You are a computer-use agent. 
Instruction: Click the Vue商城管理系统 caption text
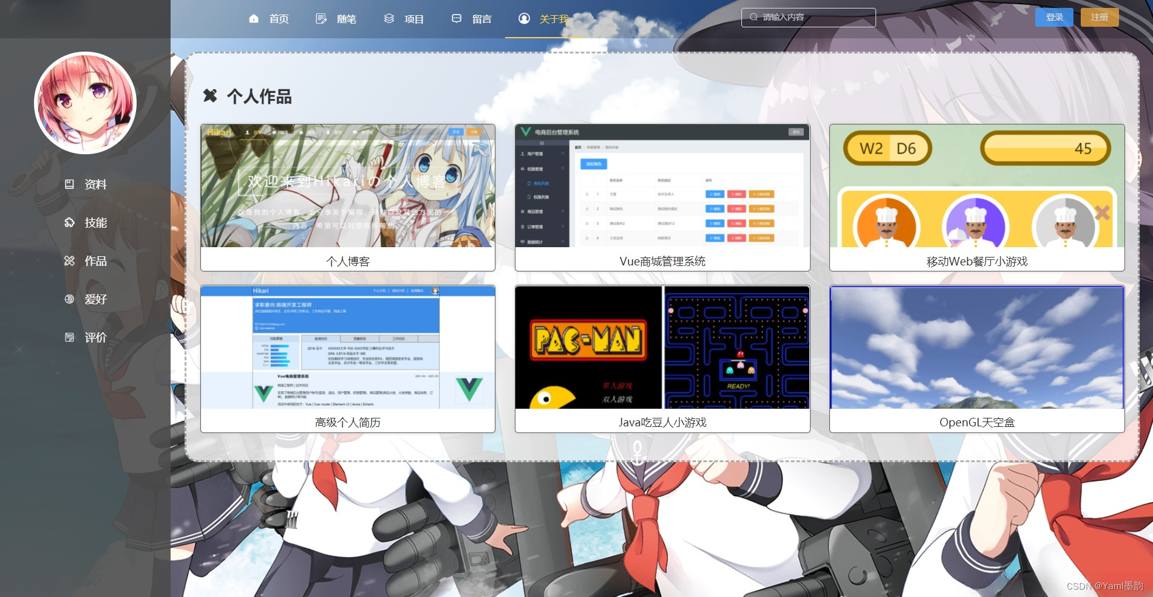point(662,261)
